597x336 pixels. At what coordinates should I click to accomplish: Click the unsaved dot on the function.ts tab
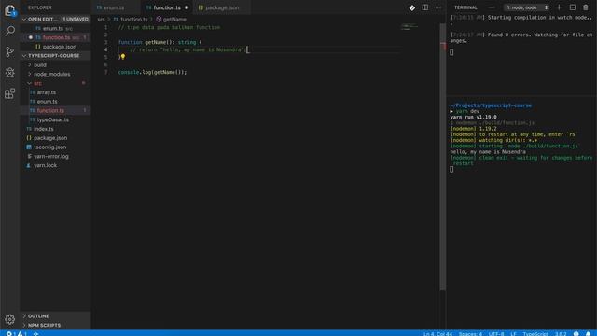pyautogui.click(x=187, y=7)
